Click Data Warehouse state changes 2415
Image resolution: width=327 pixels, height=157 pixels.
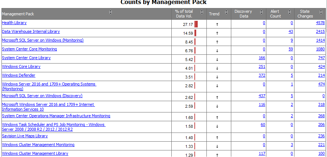pos(320,31)
